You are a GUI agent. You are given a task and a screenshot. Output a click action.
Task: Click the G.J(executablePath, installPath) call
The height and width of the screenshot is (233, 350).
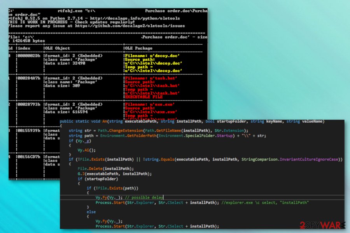point(114,174)
